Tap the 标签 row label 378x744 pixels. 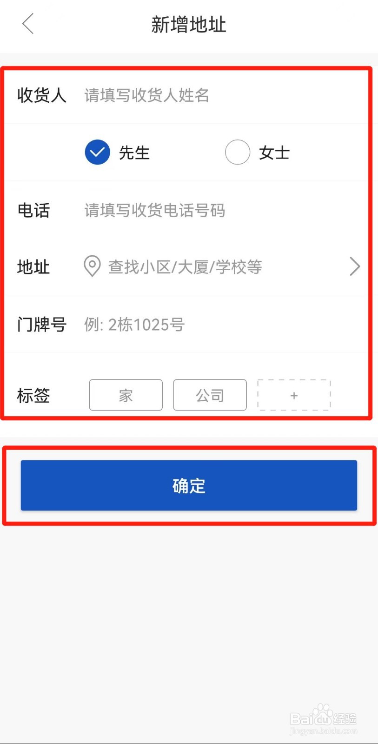point(33,396)
